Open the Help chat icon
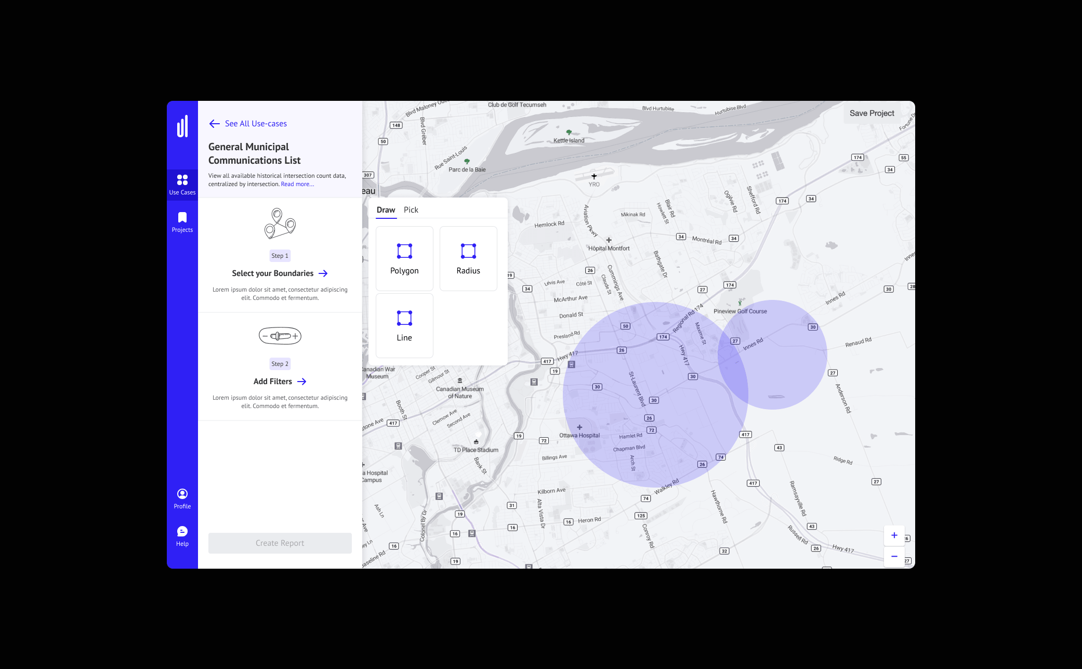1082x669 pixels. pyautogui.click(x=182, y=531)
